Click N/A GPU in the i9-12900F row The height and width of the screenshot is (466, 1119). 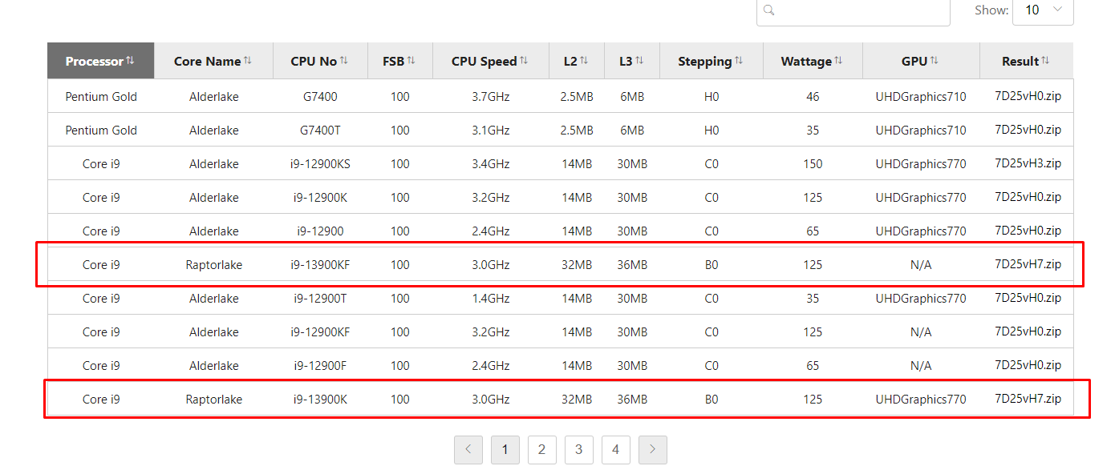click(921, 366)
